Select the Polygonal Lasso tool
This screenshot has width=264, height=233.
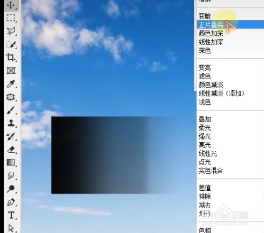pyautogui.click(x=11, y=31)
